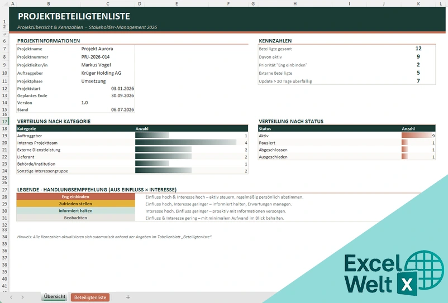Click the red 'Eng einbinden' legend cell
This screenshot has height=303, width=448.
point(75,197)
